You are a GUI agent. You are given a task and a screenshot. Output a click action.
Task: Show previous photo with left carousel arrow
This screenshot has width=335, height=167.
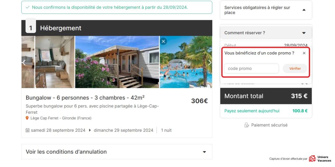pyautogui.click(x=24, y=62)
